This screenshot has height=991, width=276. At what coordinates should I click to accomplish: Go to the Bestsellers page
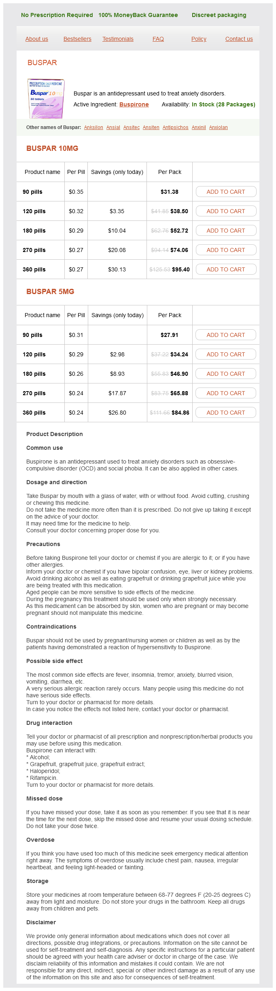[x=77, y=39]
